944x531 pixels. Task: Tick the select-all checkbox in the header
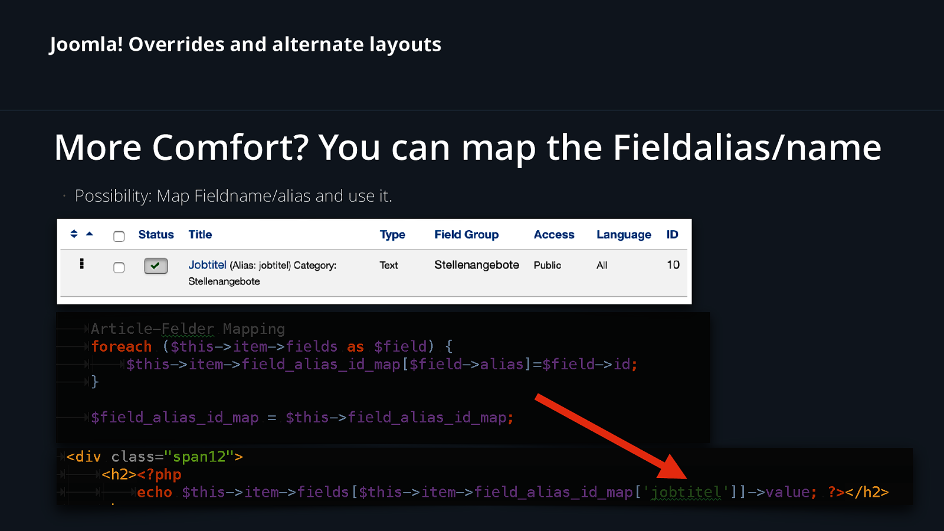coord(119,236)
